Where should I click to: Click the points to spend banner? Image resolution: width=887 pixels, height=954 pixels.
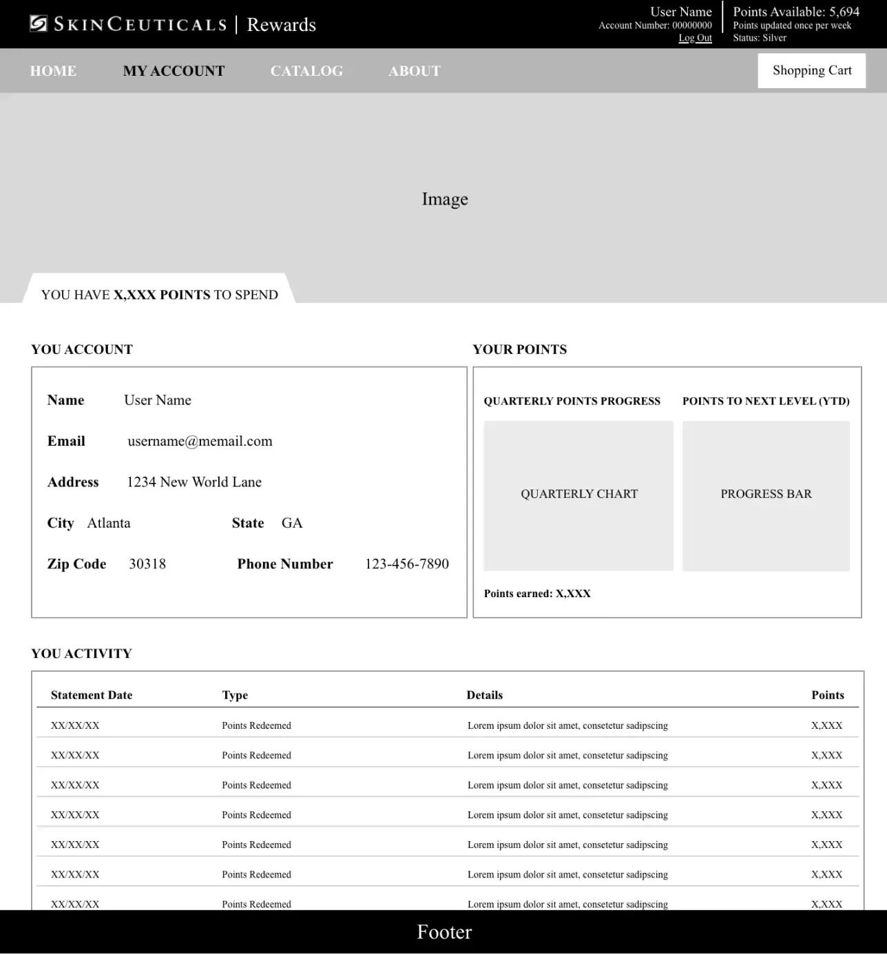(159, 294)
